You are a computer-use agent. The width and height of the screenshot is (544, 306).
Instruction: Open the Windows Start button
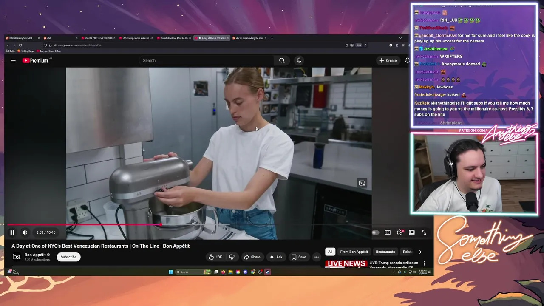pos(171,272)
